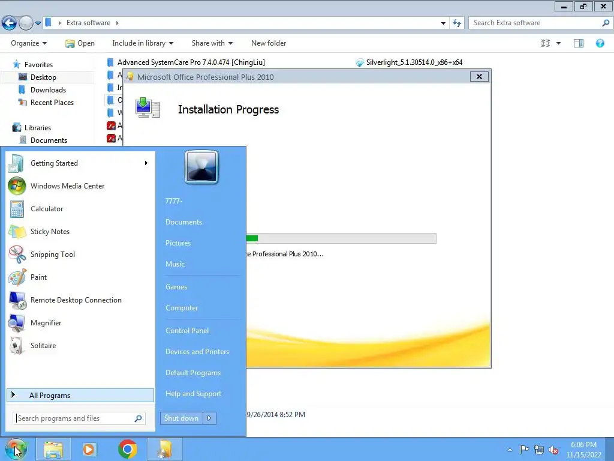Screen dimensions: 614x461
Task: Select Favorites heading in navigation pane
Action: (38, 65)
